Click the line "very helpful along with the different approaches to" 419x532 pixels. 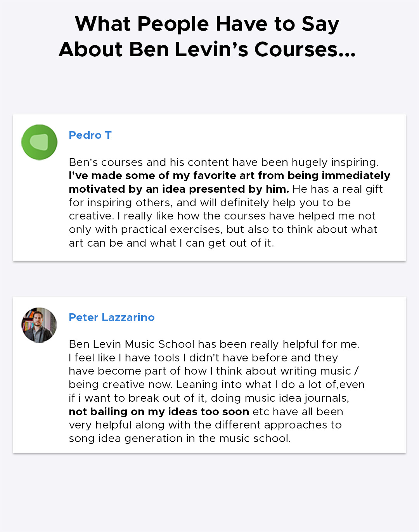[x=205, y=425]
